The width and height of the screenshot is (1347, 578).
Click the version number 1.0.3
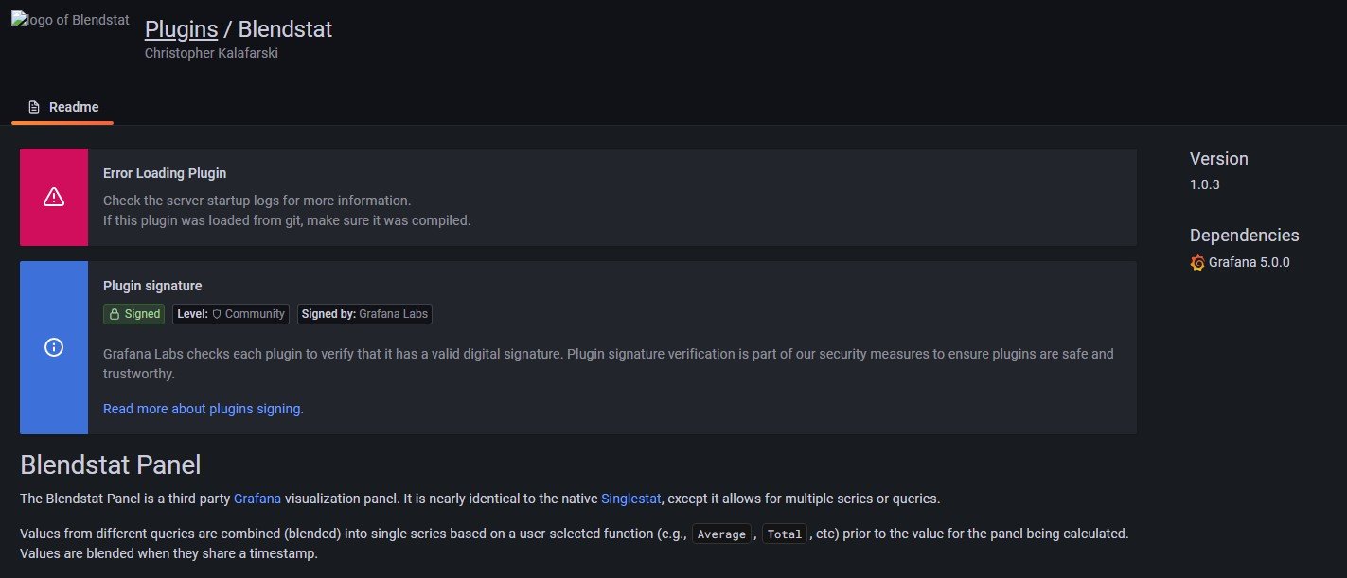click(1204, 184)
